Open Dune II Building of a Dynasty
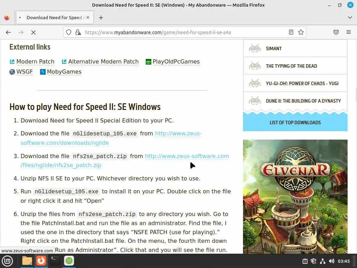The width and height of the screenshot is (357, 268). 295,101
